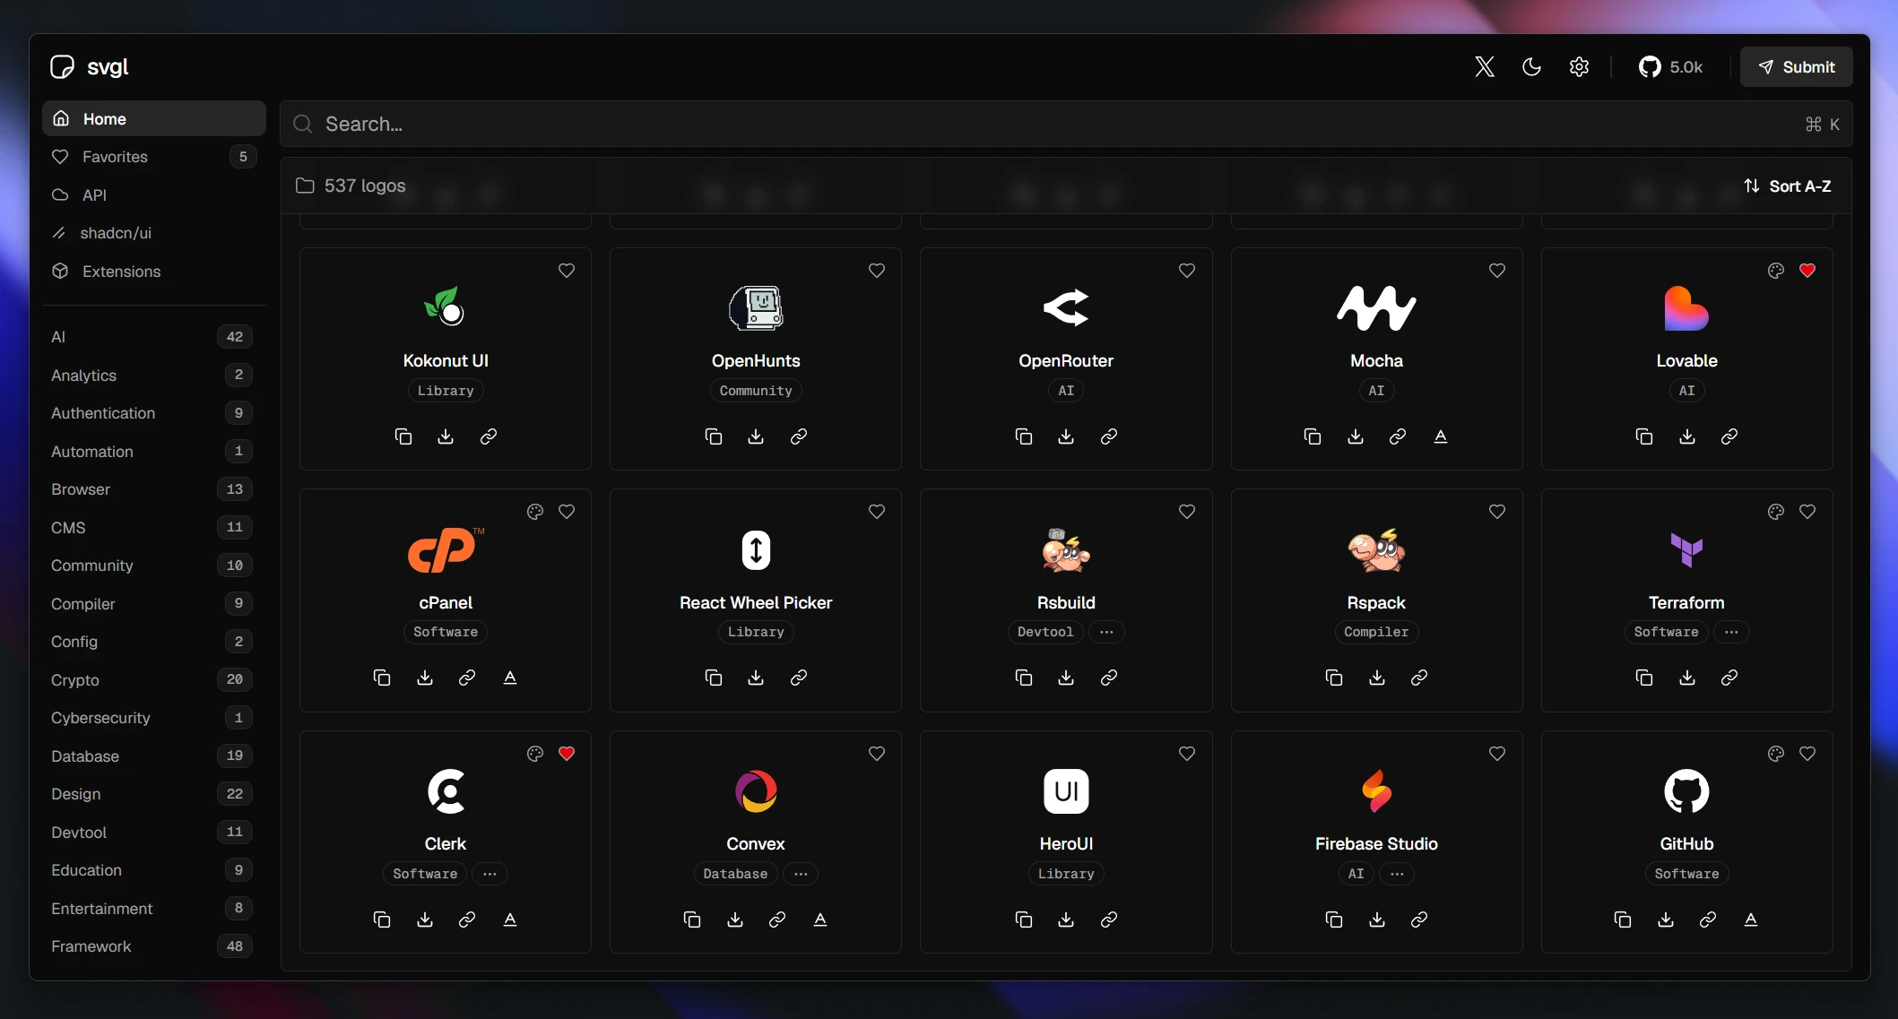The width and height of the screenshot is (1898, 1019).
Task: Show more categories for Terraform
Action: coord(1731,632)
